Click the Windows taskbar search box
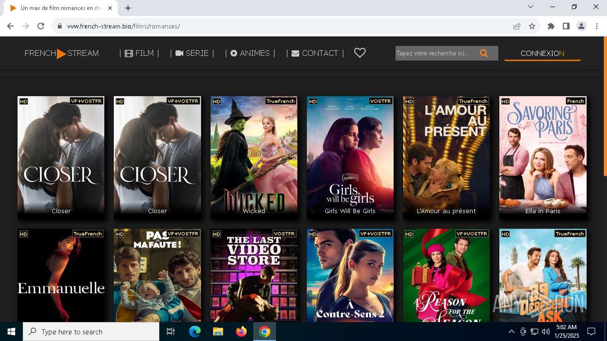The width and height of the screenshot is (607, 341). [x=91, y=332]
